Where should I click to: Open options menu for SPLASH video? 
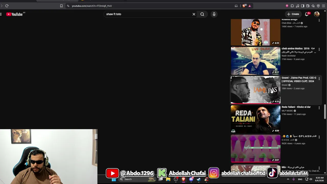click(x=319, y=137)
